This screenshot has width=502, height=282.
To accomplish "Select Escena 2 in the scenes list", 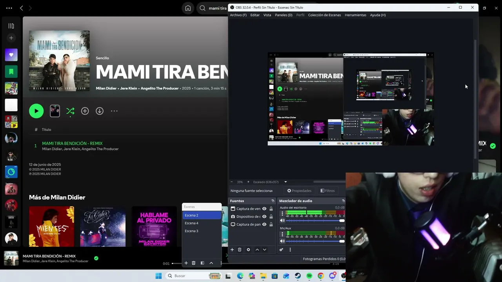I will [202, 215].
